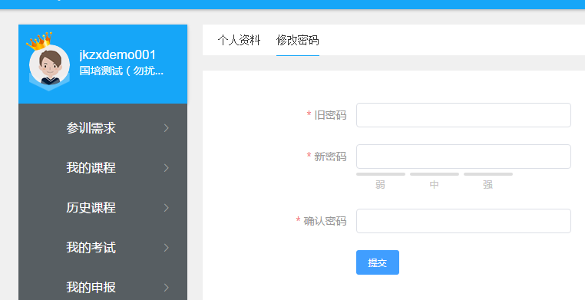Expand the 我的申报 chevron arrow
The width and height of the screenshot is (585, 300).
click(x=167, y=287)
